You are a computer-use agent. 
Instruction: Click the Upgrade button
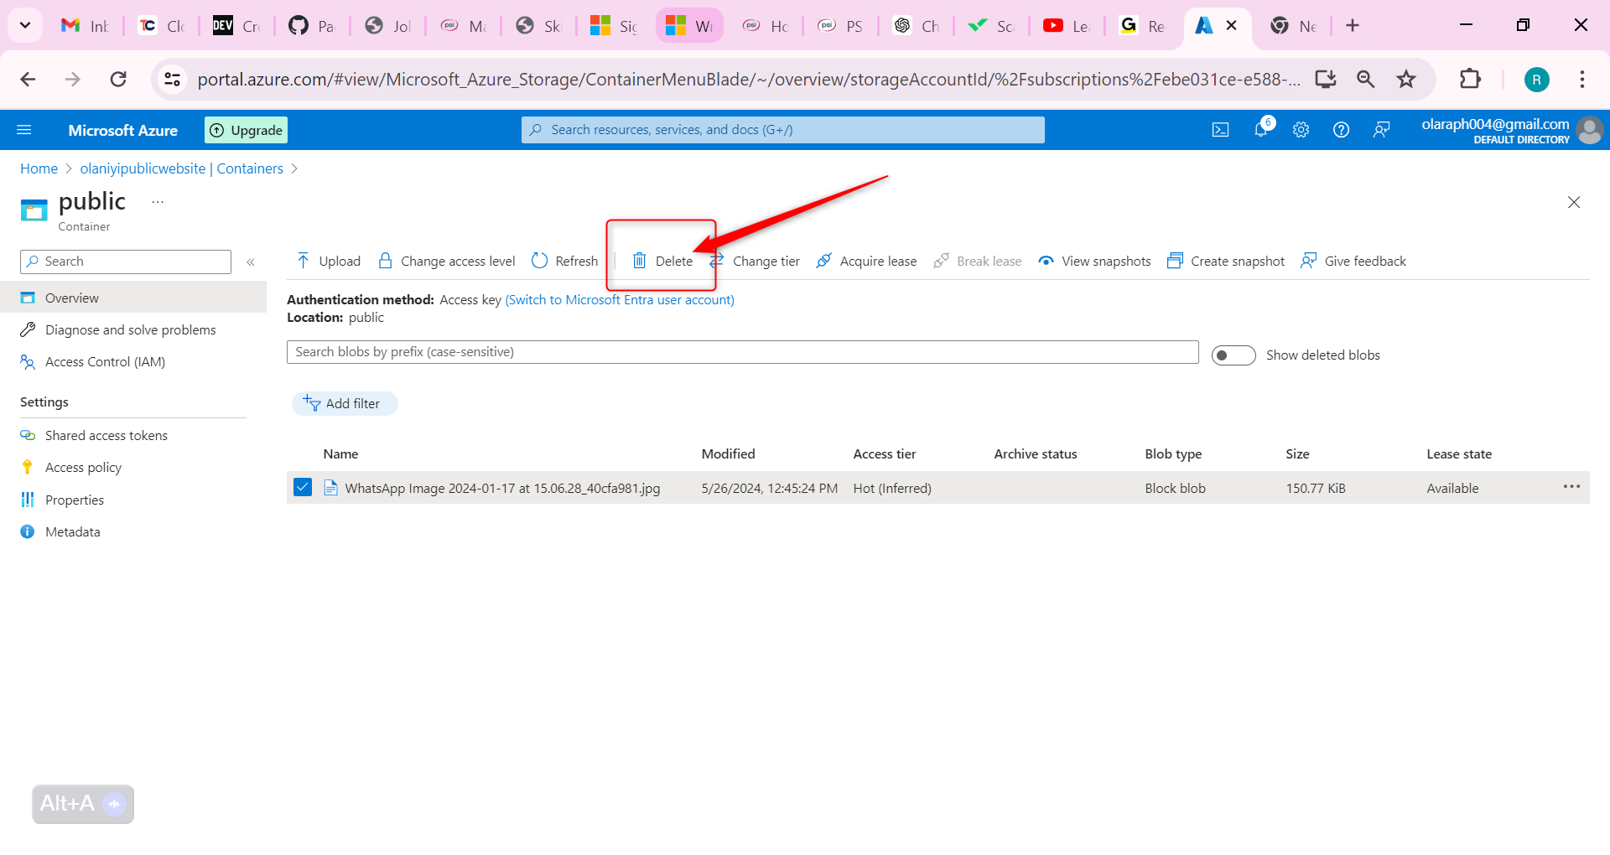pyautogui.click(x=247, y=130)
